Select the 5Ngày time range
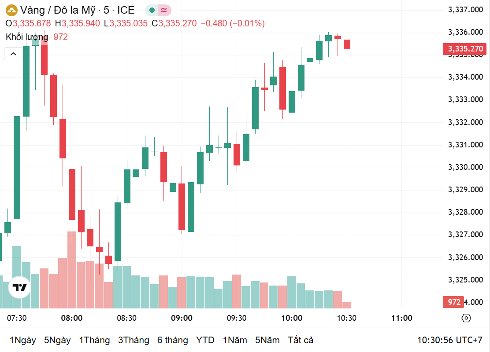The width and height of the screenshot is (490, 352). pyautogui.click(x=57, y=340)
